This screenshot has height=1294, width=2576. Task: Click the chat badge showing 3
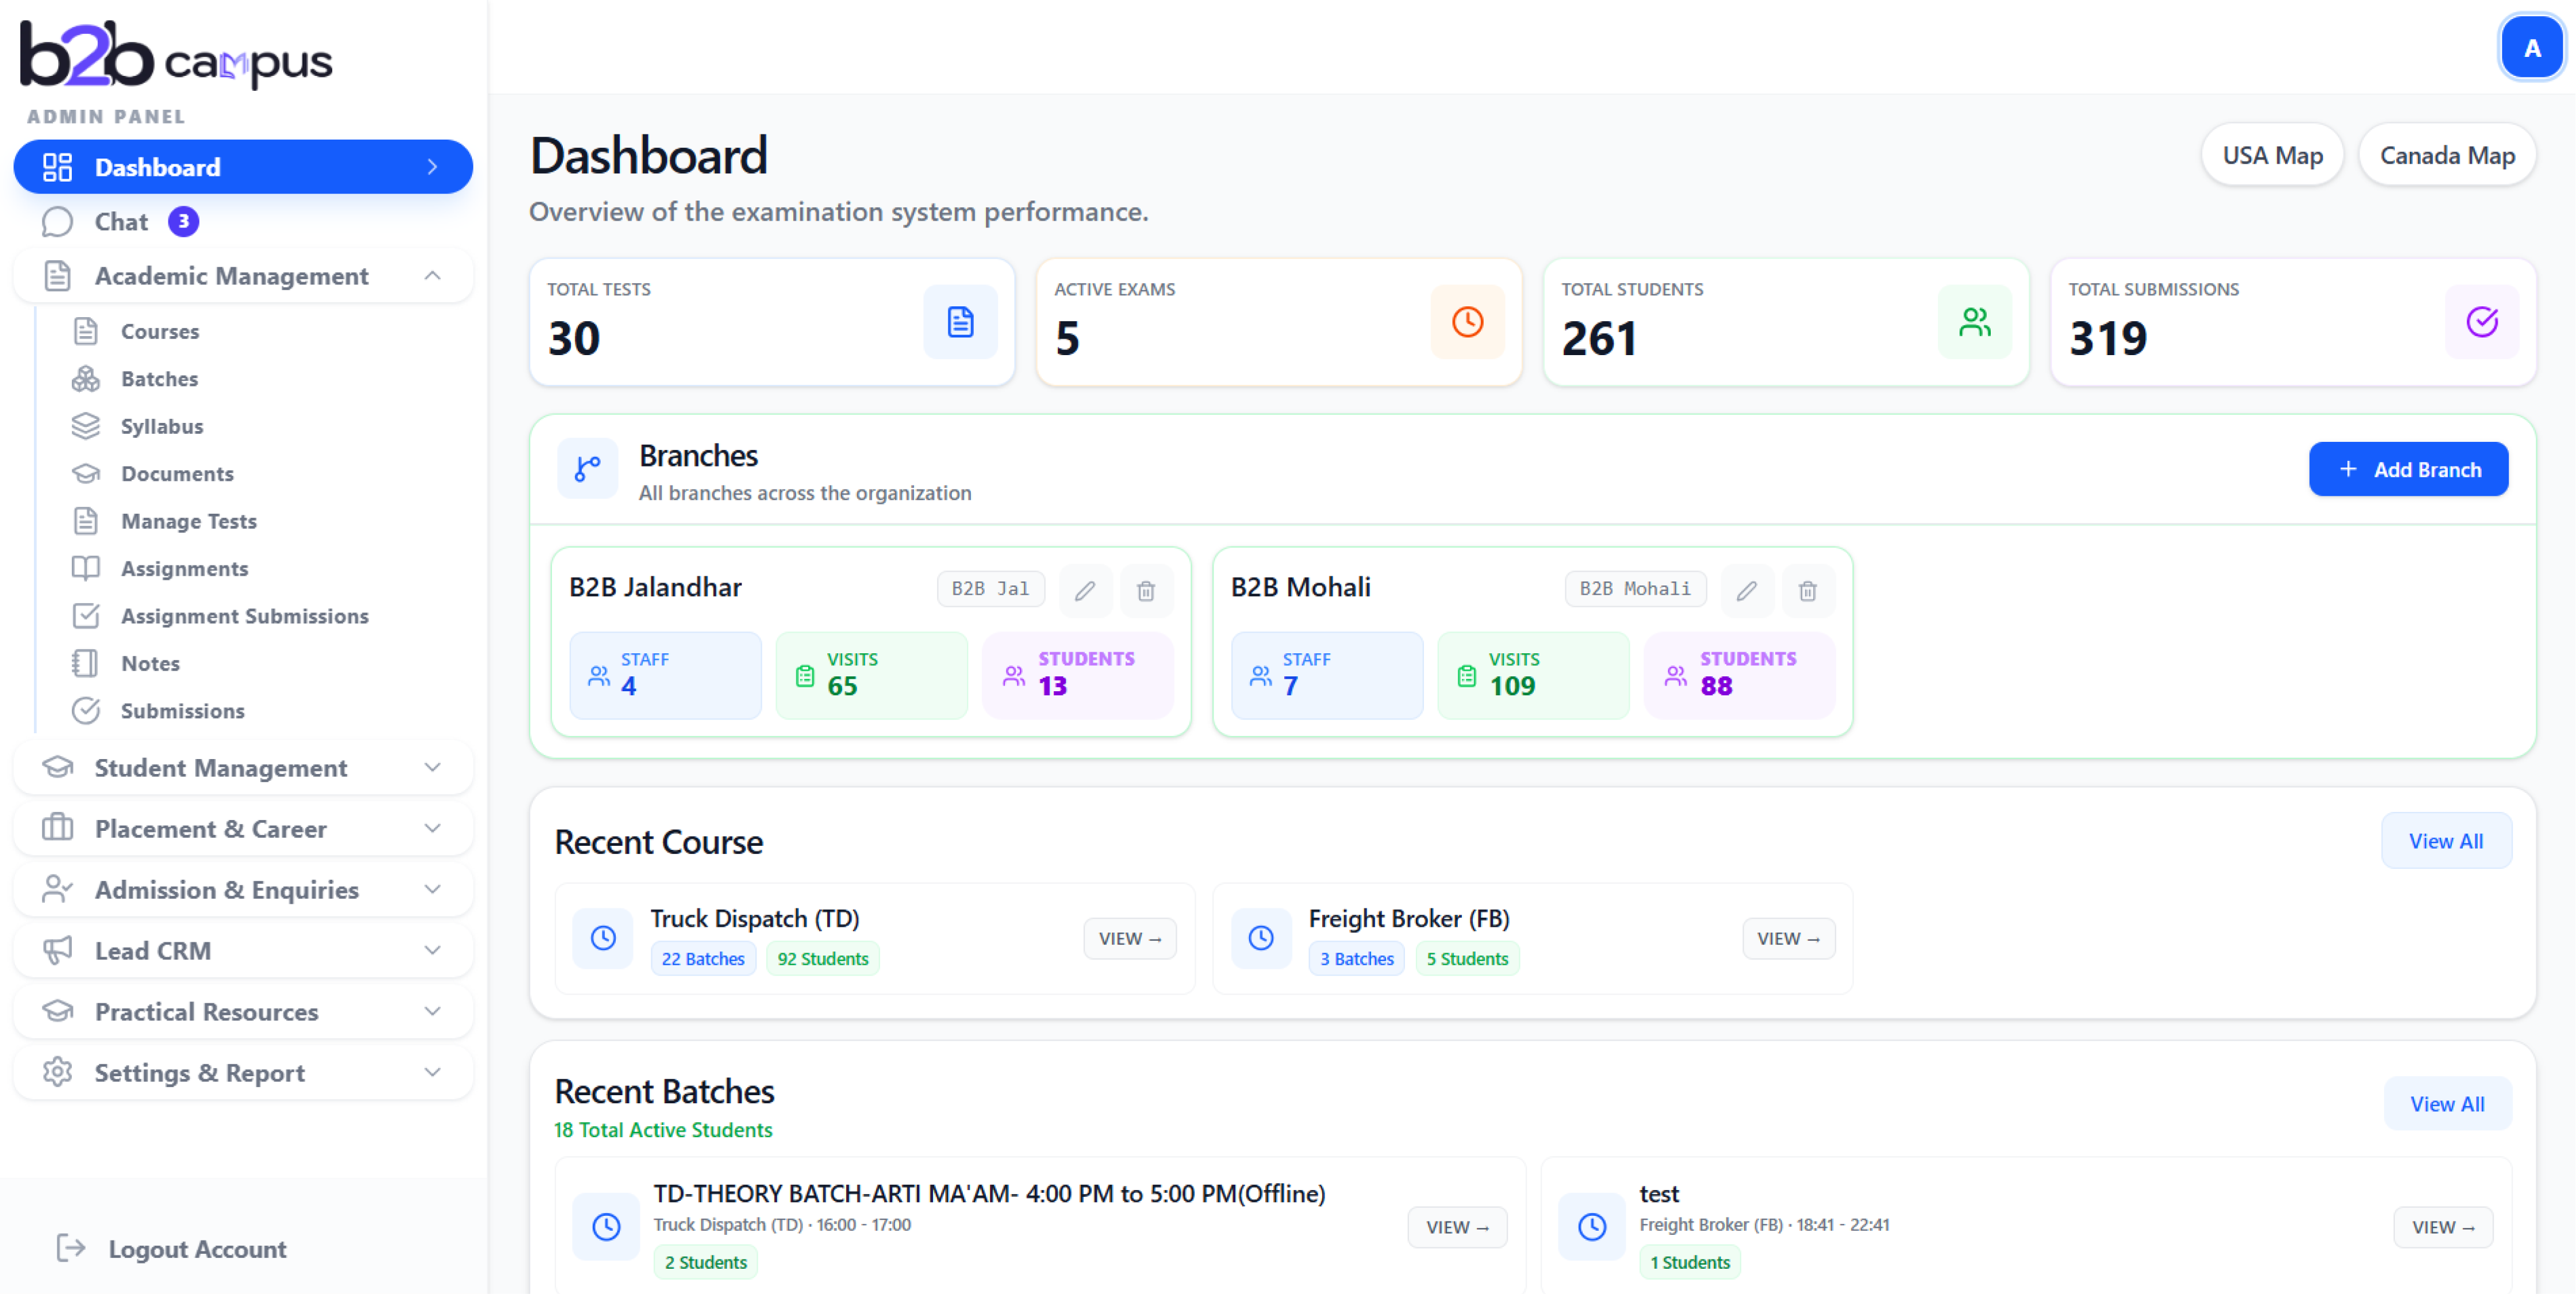click(x=183, y=222)
